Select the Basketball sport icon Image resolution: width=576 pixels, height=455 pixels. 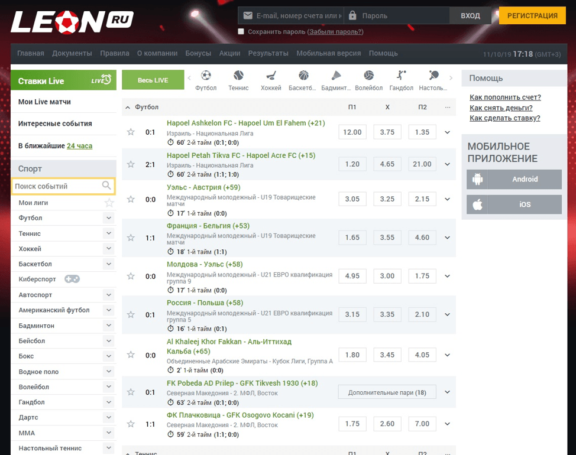(x=303, y=76)
